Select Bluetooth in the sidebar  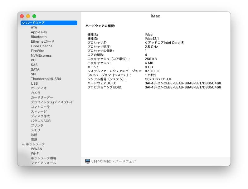39,37
